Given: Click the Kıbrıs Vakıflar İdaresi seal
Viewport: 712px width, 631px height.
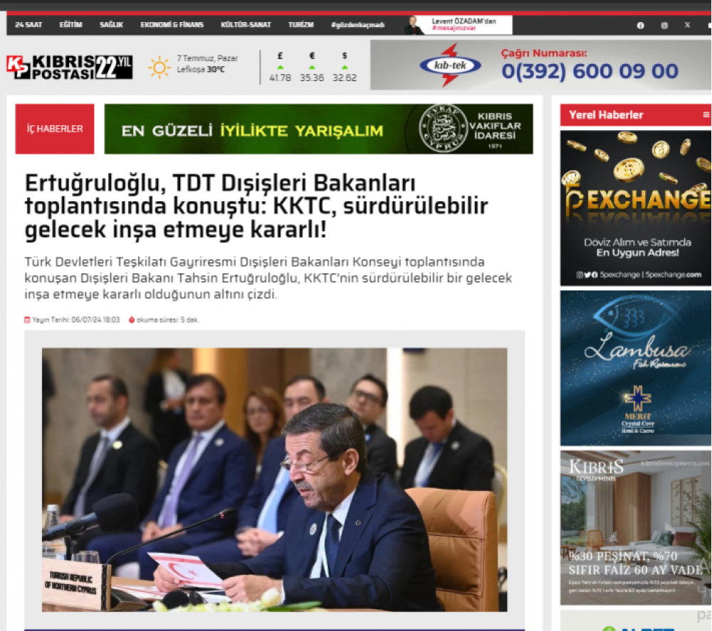Looking at the screenshot, I should tap(443, 128).
